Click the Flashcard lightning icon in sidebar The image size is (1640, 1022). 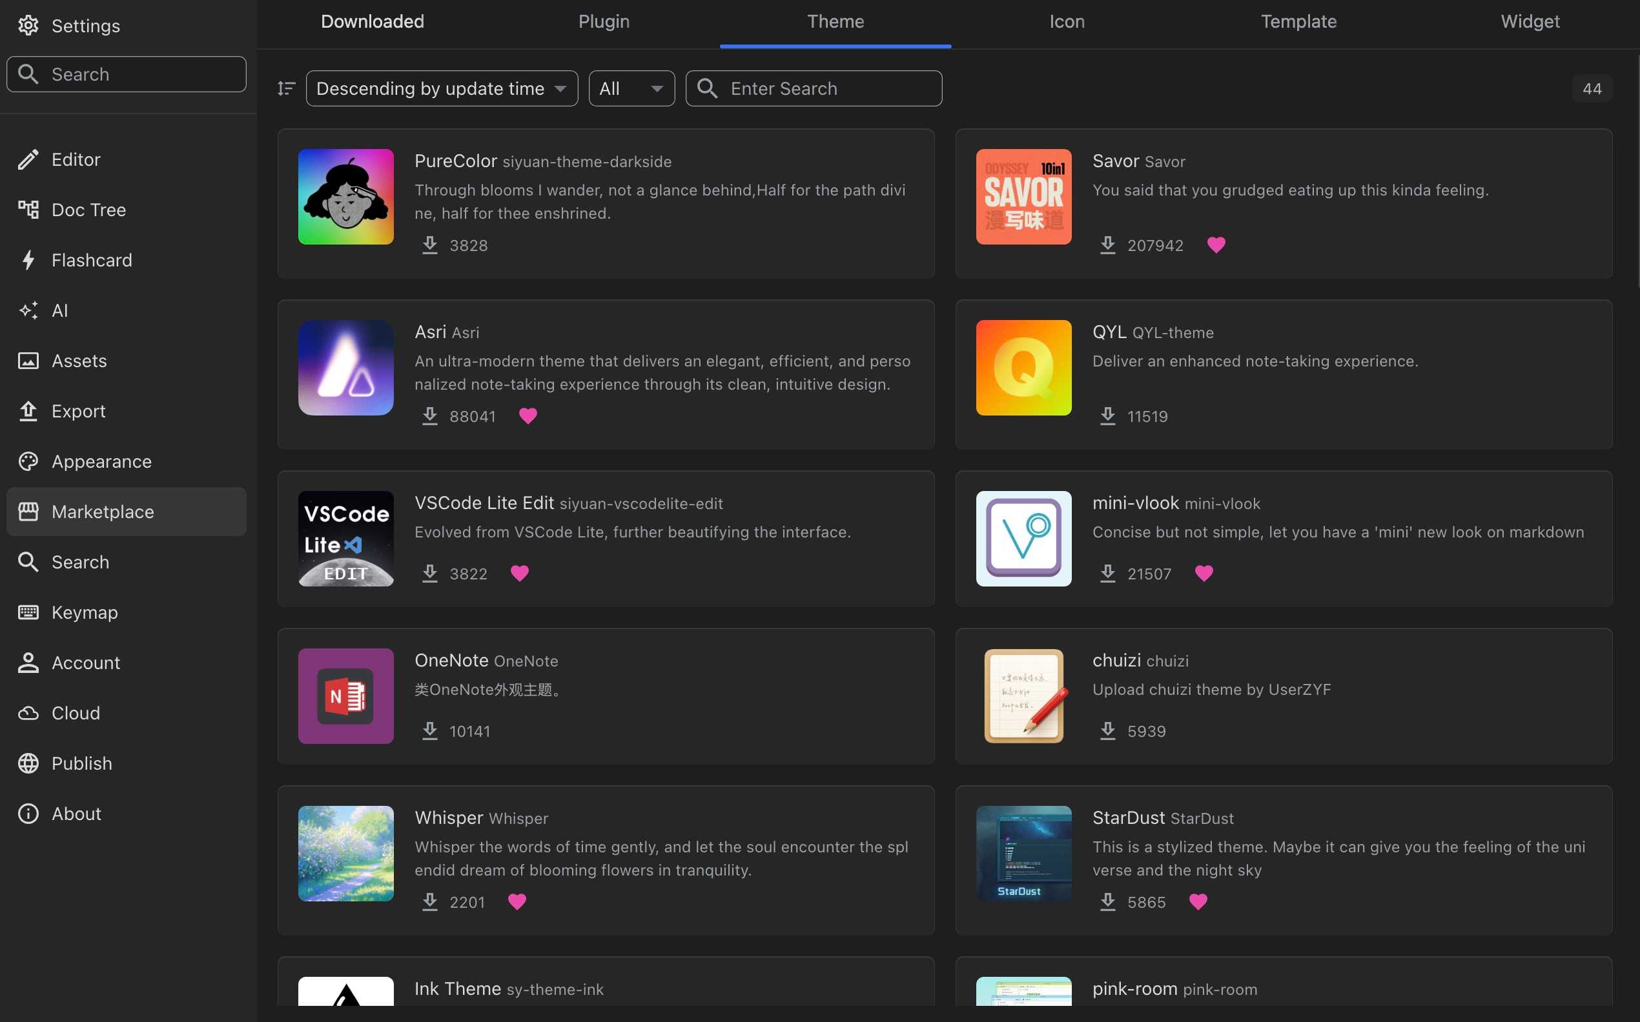pos(28,260)
